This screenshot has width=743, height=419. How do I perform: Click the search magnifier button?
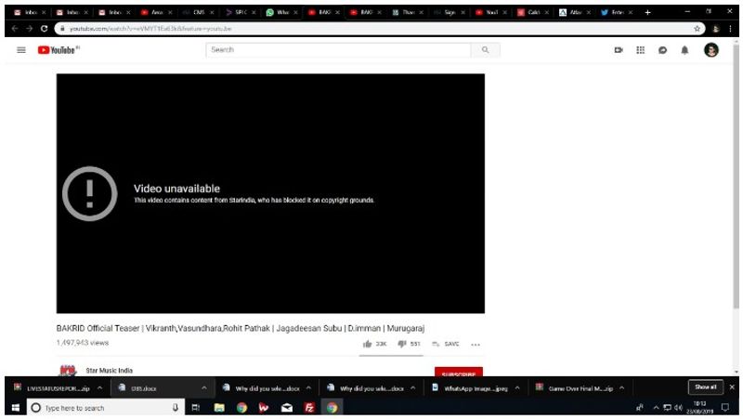484,49
